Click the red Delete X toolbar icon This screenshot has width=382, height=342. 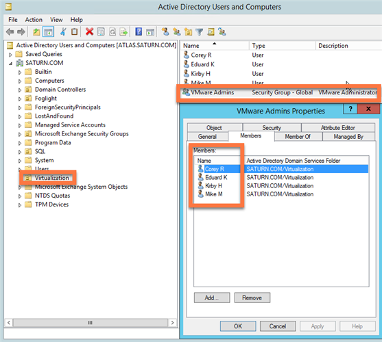click(89, 31)
